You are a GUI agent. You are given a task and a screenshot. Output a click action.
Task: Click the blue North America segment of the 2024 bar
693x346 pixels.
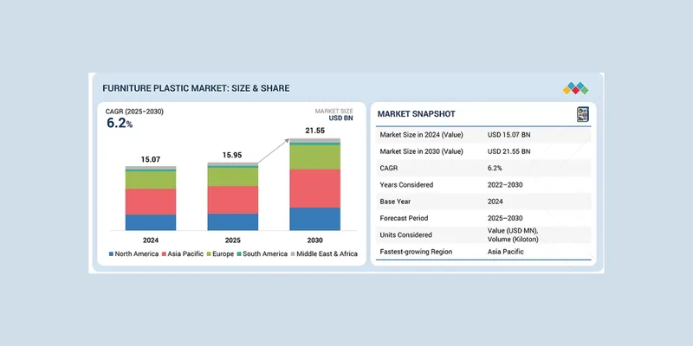[150, 222]
